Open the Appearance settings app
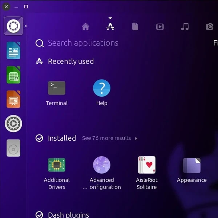The width and height of the screenshot is (218, 218). pyautogui.click(x=191, y=165)
